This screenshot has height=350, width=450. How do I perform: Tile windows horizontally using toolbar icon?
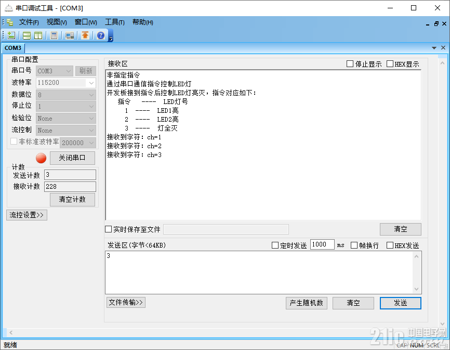pos(27,35)
